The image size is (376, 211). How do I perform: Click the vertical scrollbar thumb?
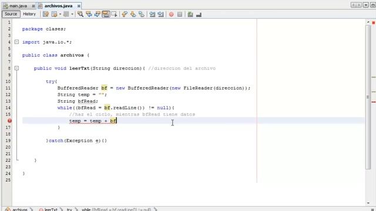[368, 97]
